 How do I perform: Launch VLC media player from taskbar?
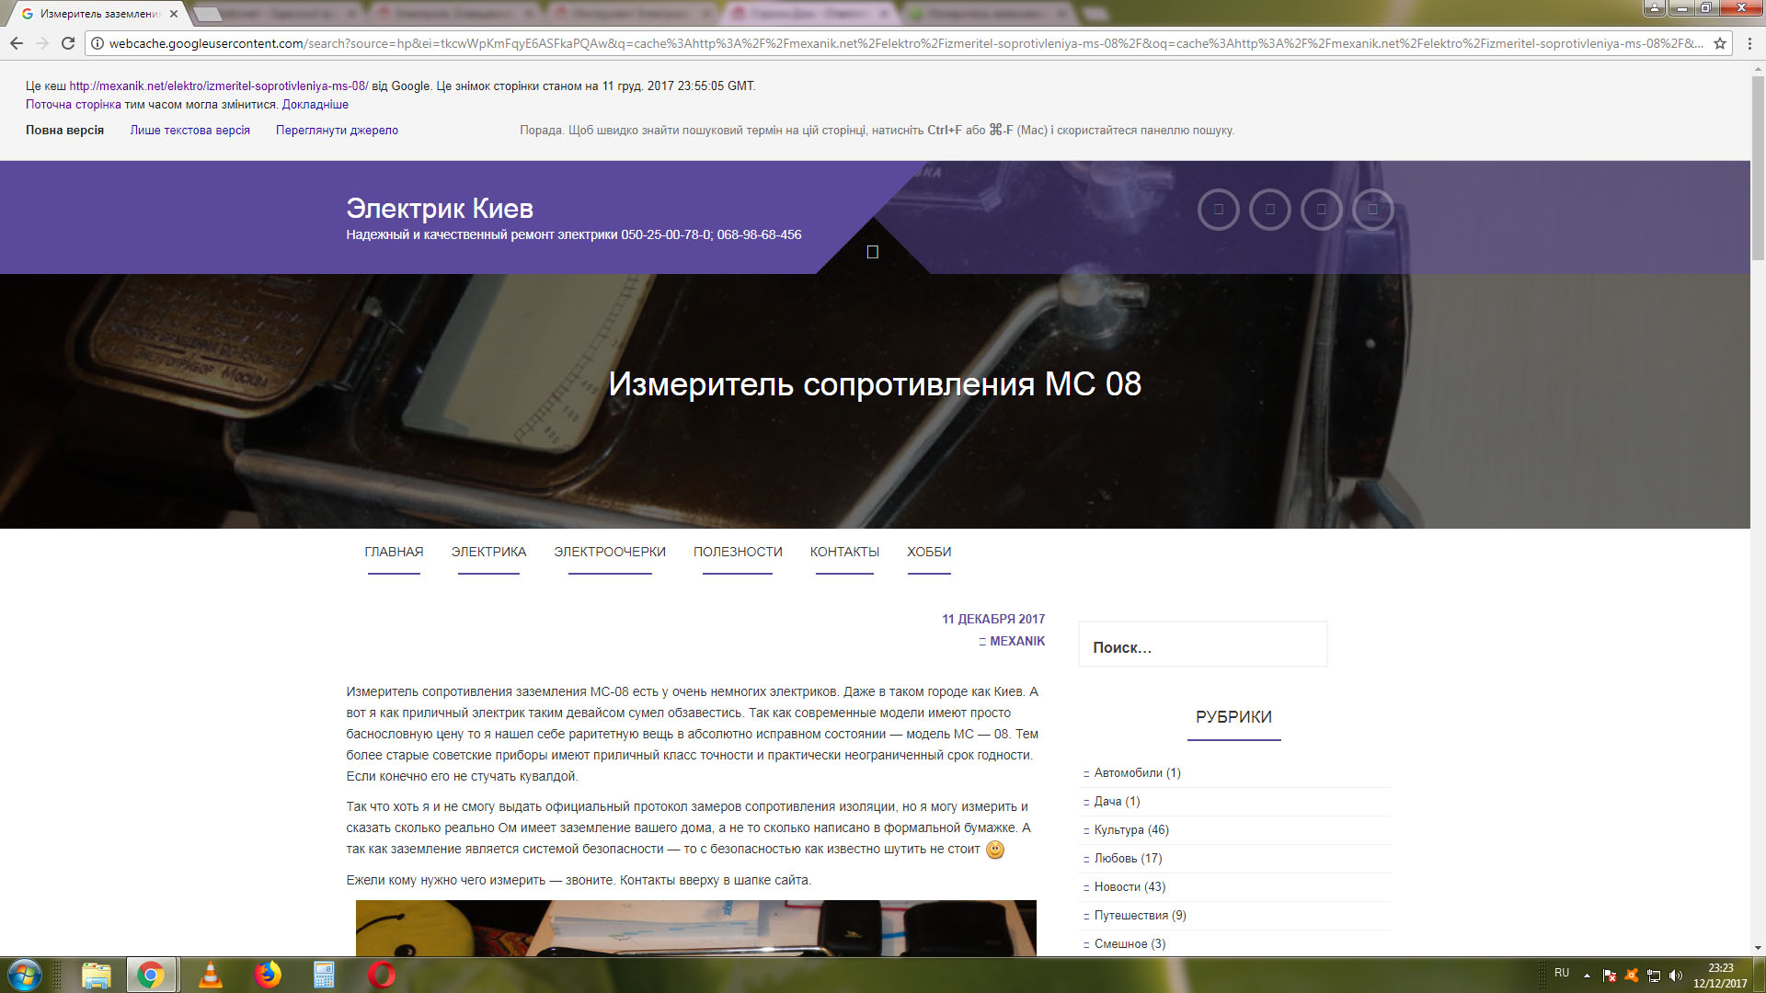211,975
